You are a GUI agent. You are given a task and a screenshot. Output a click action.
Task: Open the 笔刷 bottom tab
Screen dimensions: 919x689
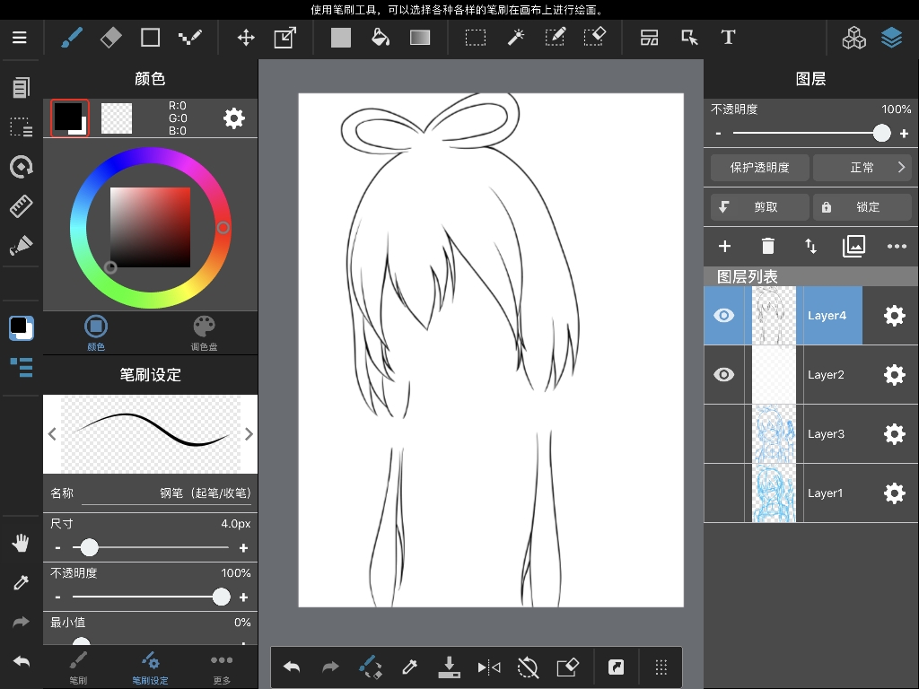coord(78,667)
